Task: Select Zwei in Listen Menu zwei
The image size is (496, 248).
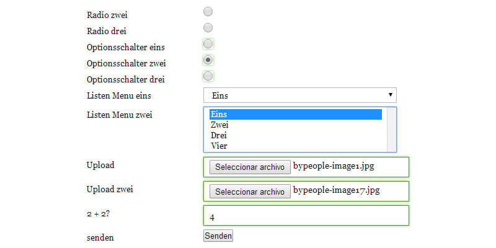Action: pyautogui.click(x=296, y=125)
